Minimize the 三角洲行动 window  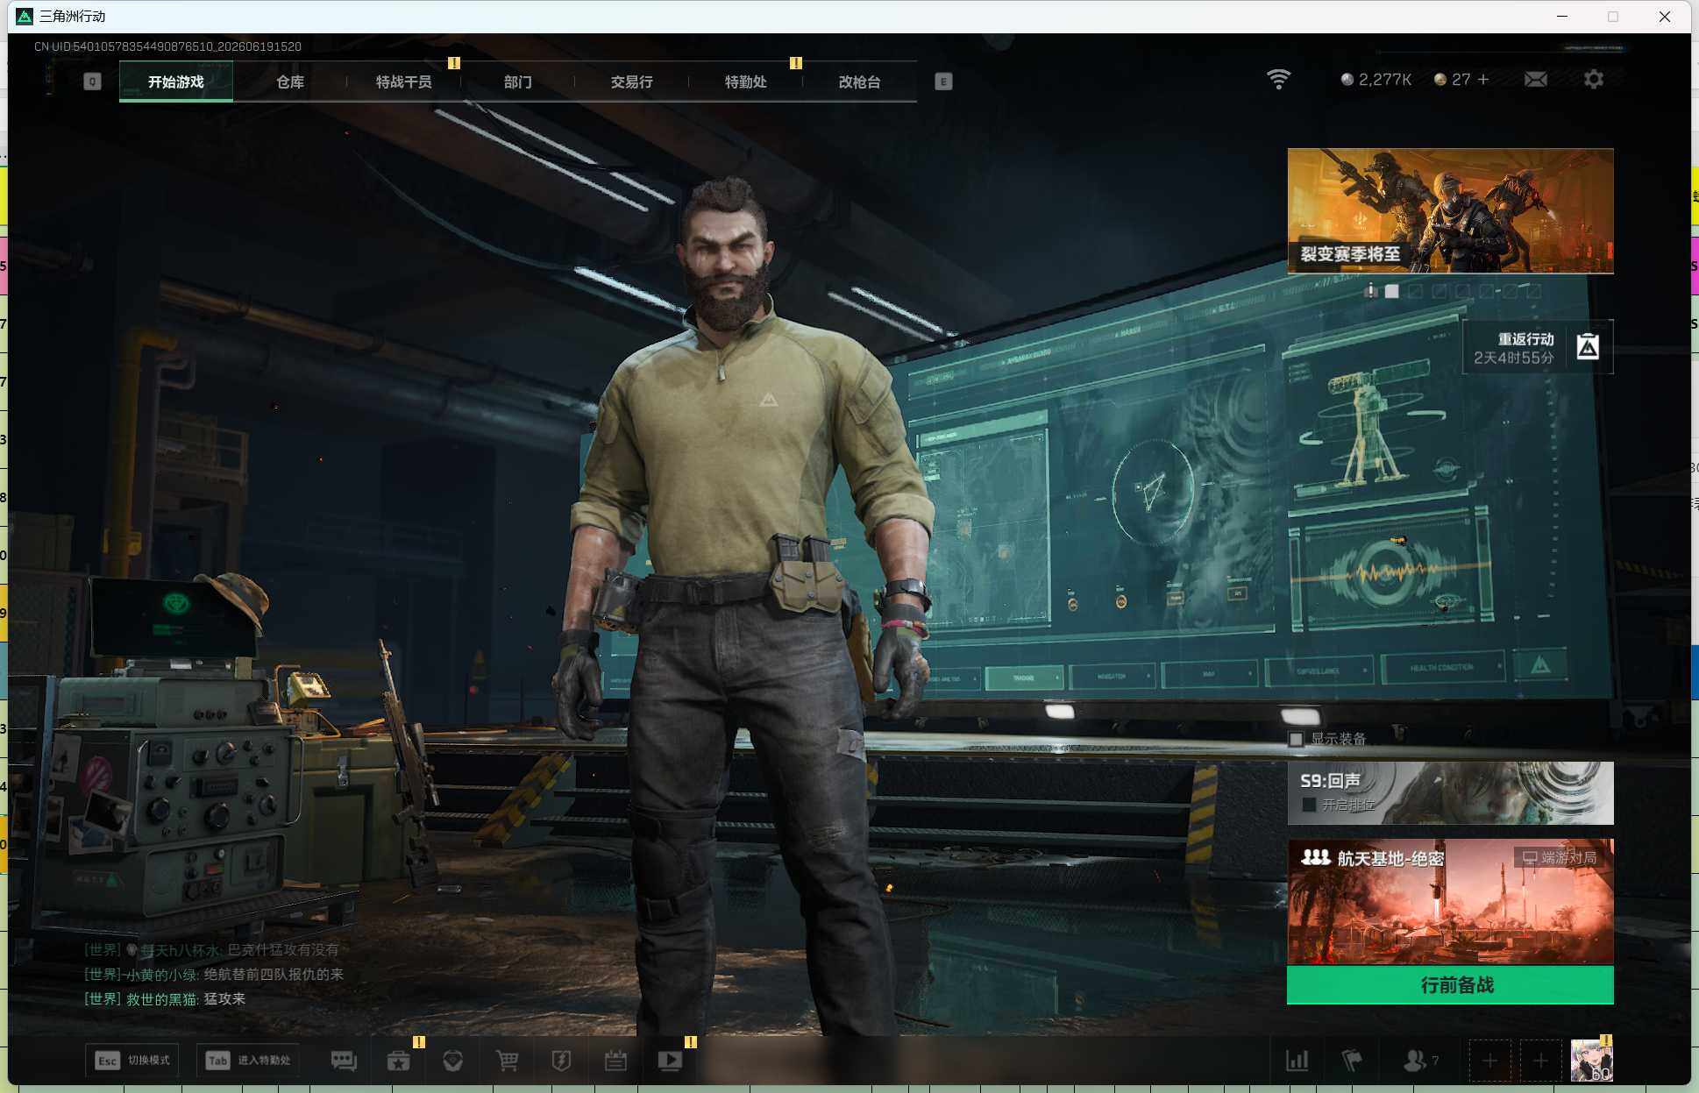pos(1561,17)
